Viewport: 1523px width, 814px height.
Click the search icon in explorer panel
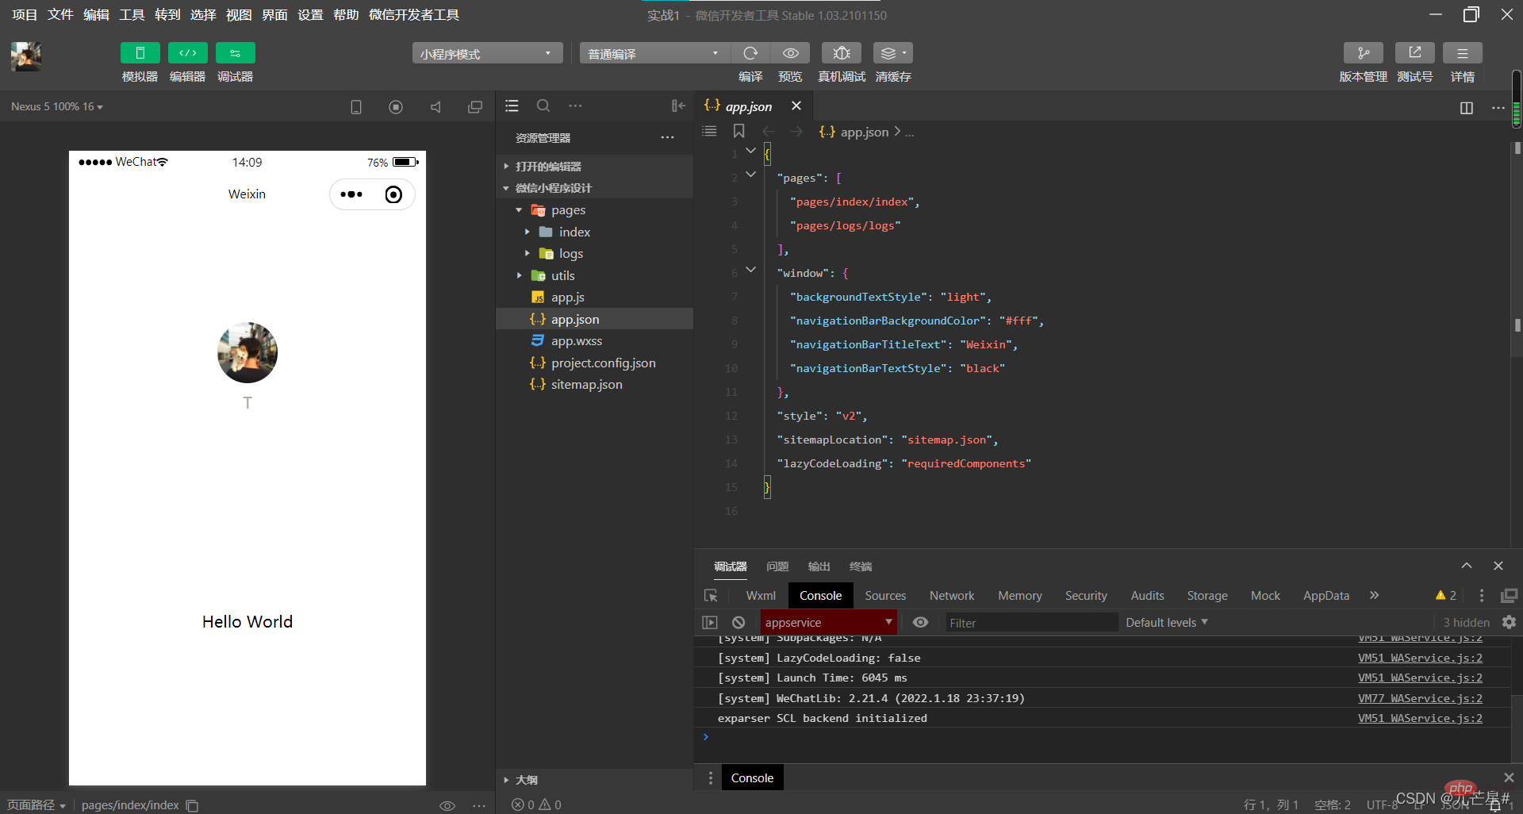coord(543,106)
